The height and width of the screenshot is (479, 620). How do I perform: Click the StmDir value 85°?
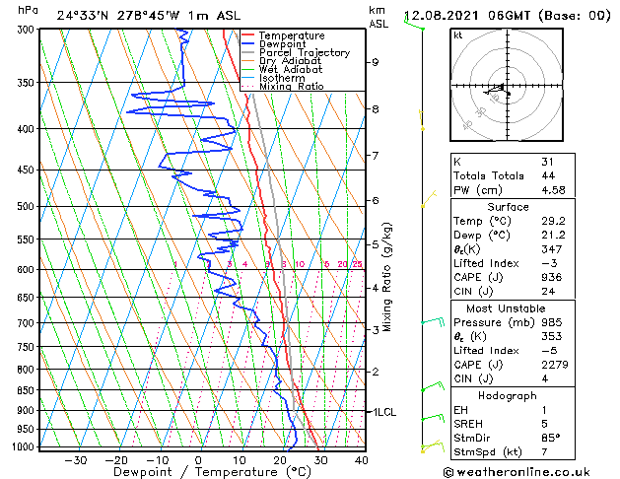(551, 438)
